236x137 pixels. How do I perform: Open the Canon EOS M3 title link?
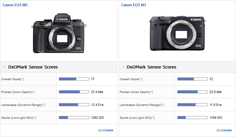[x=133, y=5]
